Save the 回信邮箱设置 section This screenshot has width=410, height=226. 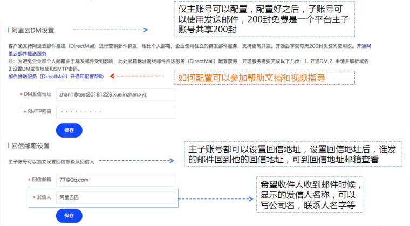(x=69, y=216)
